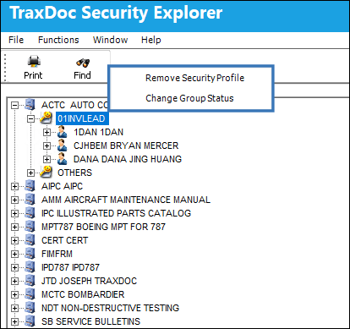This screenshot has width=350, height=329.
Task: Open the File menu
Action: (x=16, y=40)
